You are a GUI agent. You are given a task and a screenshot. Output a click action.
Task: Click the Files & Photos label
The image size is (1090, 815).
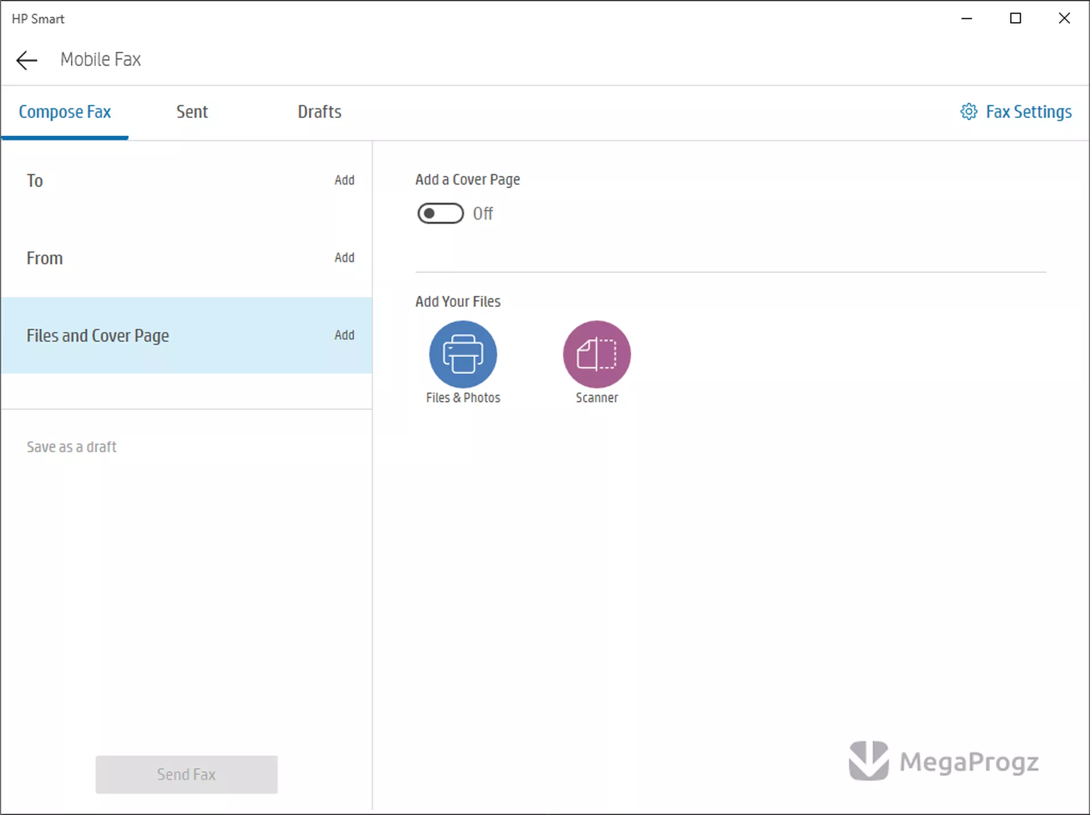[463, 398]
